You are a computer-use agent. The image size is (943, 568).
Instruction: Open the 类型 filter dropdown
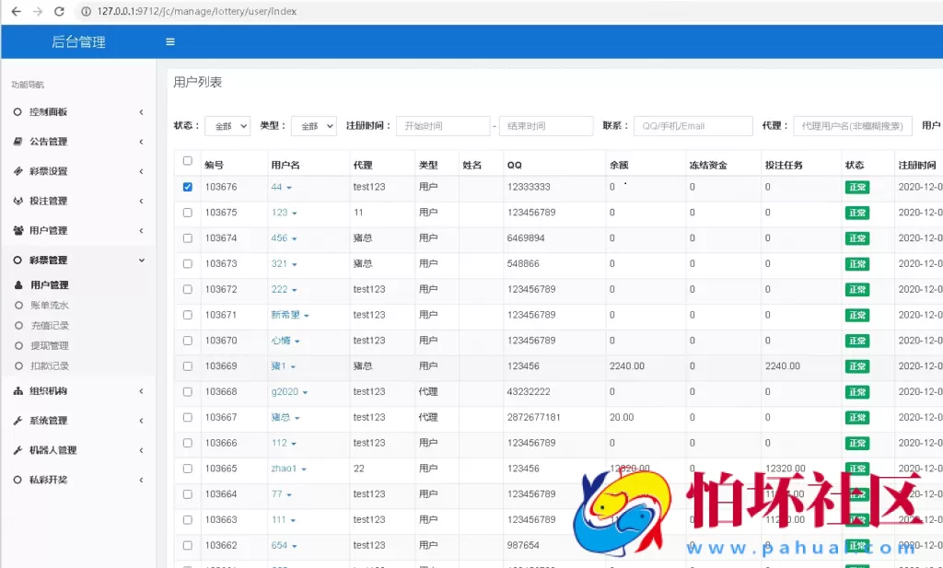316,125
